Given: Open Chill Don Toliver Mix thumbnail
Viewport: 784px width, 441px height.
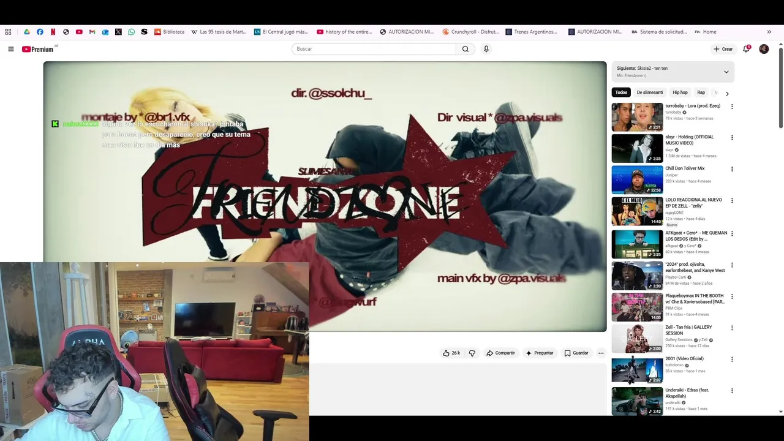Looking at the screenshot, I should pos(637,179).
